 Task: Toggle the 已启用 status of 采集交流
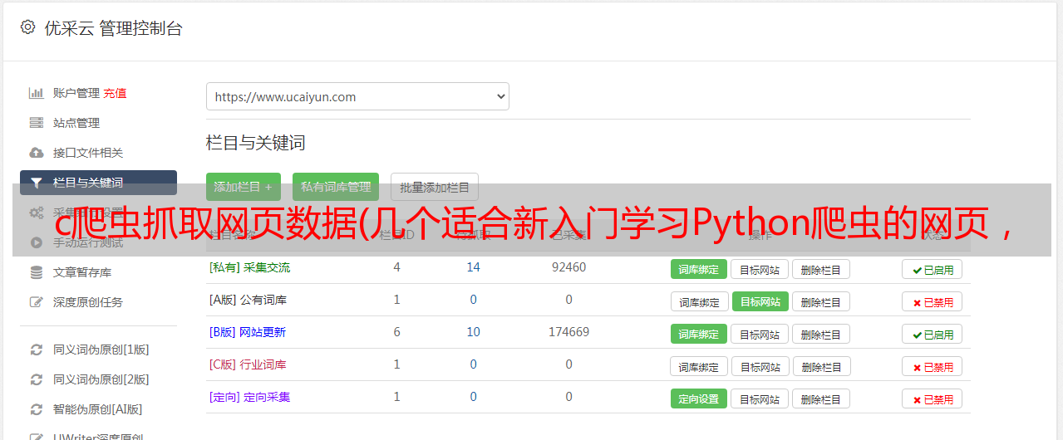pyautogui.click(x=933, y=269)
